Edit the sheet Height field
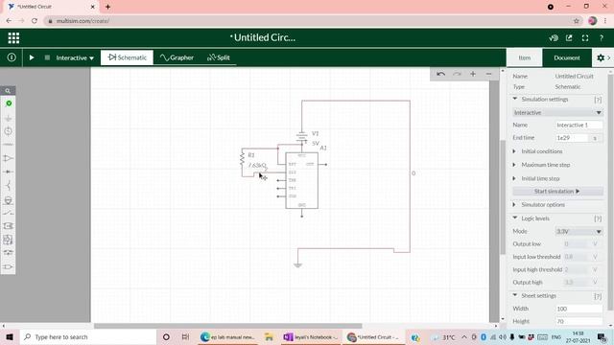This screenshot has width=614, height=345. pos(579,322)
